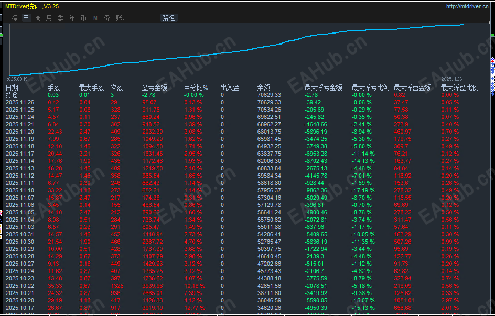Click profit amount 2032.30
495x316 pixels.
(153, 132)
